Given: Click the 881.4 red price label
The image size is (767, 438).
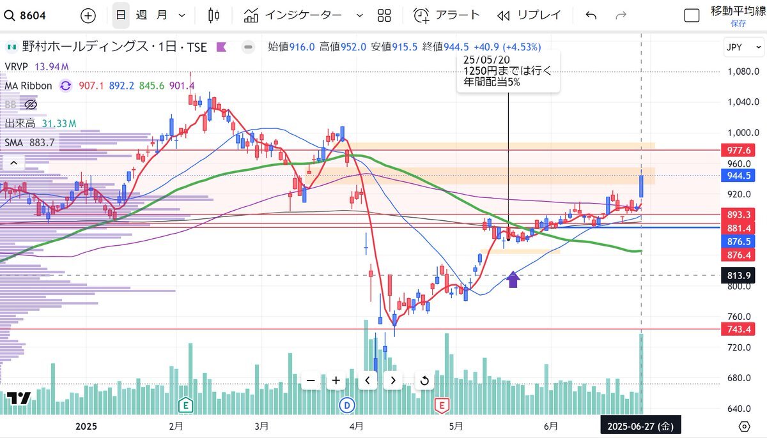Looking at the screenshot, I should [x=739, y=228].
